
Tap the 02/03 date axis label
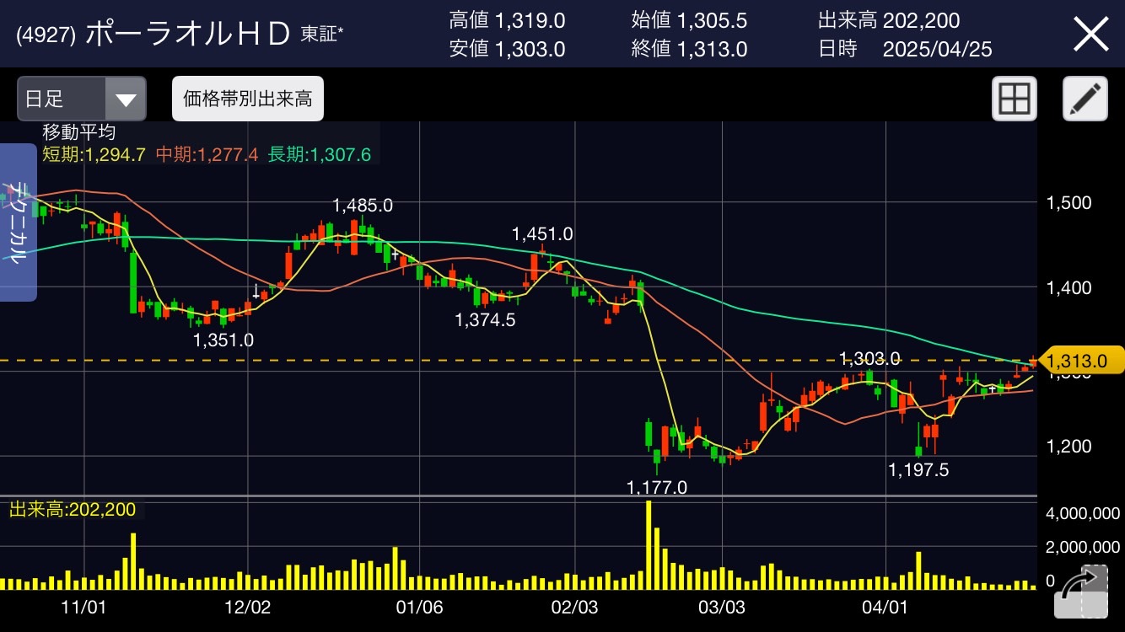pos(573,607)
